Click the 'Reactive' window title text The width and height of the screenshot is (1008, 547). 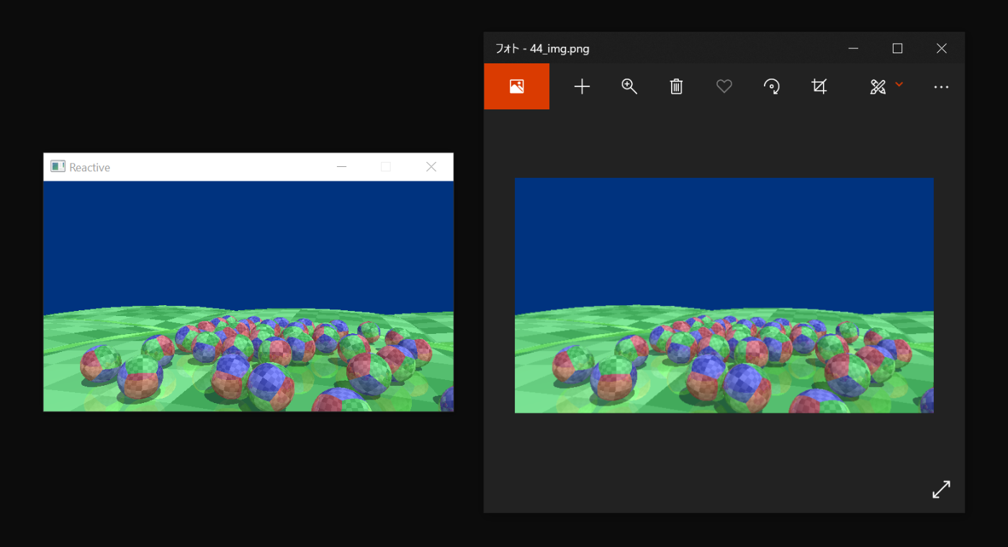[89, 167]
